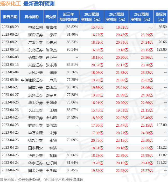Click the 机构简称 column header
Viewport: 168px width, 182px height.
[x=32, y=17]
